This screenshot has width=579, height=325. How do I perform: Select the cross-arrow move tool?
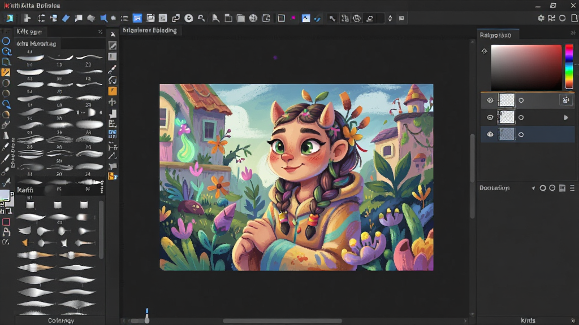pos(113,102)
